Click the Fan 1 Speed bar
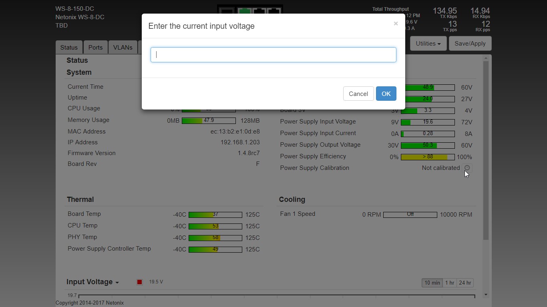 pyautogui.click(x=410, y=215)
